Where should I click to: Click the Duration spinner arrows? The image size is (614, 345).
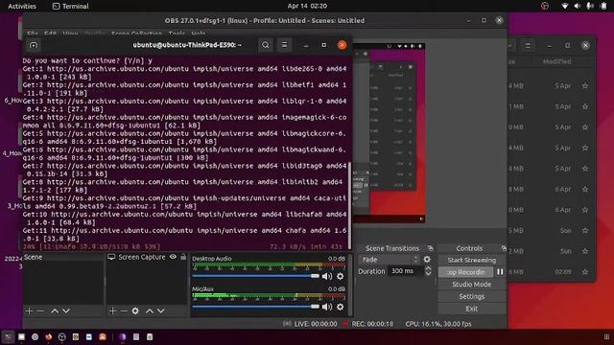pos(429,271)
